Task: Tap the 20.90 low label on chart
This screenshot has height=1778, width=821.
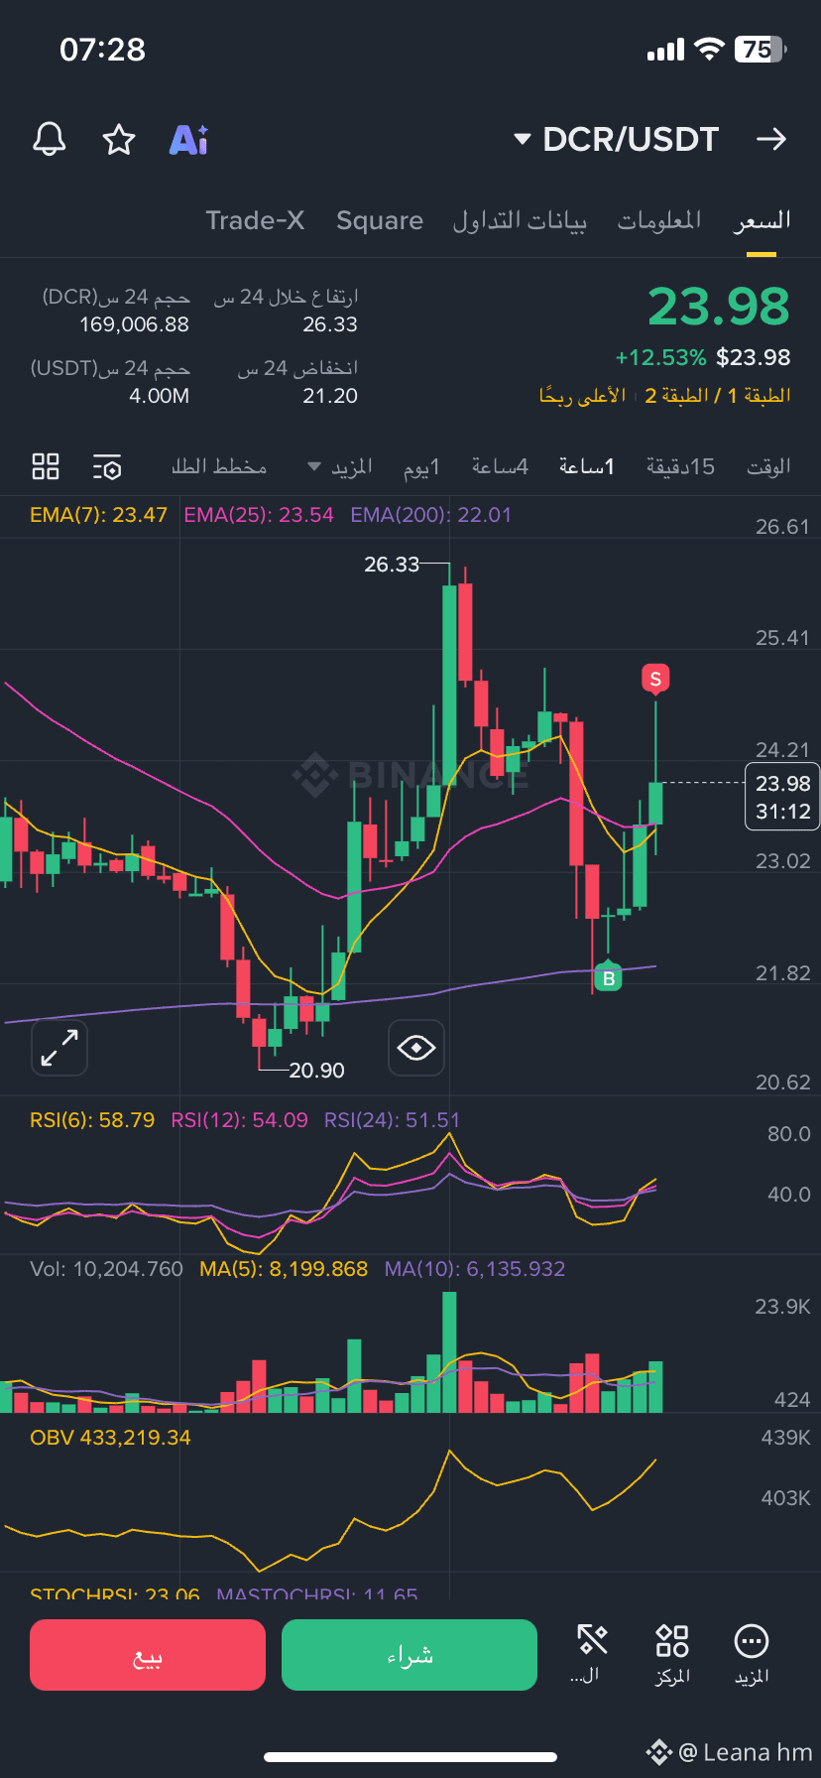Action: pos(316,1071)
